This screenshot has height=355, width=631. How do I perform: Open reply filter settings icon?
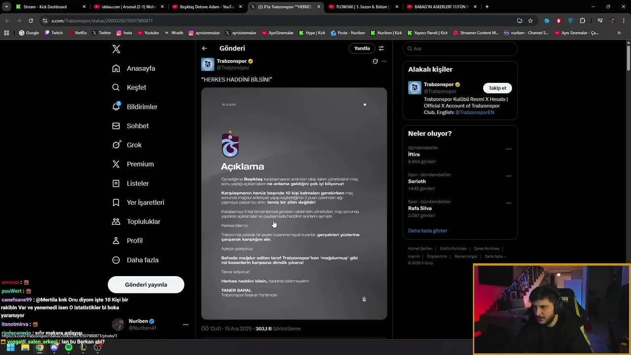381,48
